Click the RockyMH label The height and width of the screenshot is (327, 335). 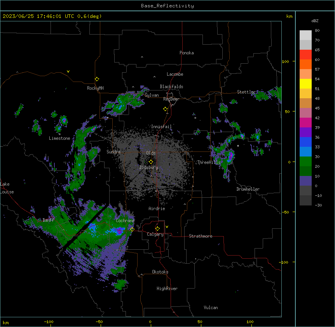pos(95,88)
